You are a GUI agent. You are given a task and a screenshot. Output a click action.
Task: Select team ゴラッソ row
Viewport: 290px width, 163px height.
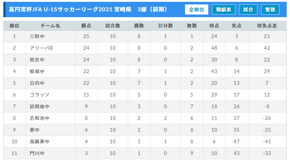(145, 95)
